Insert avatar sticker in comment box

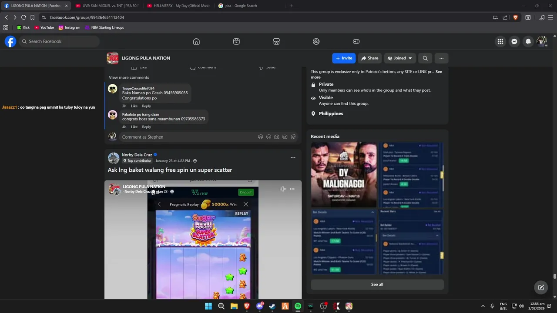coord(260,137)
